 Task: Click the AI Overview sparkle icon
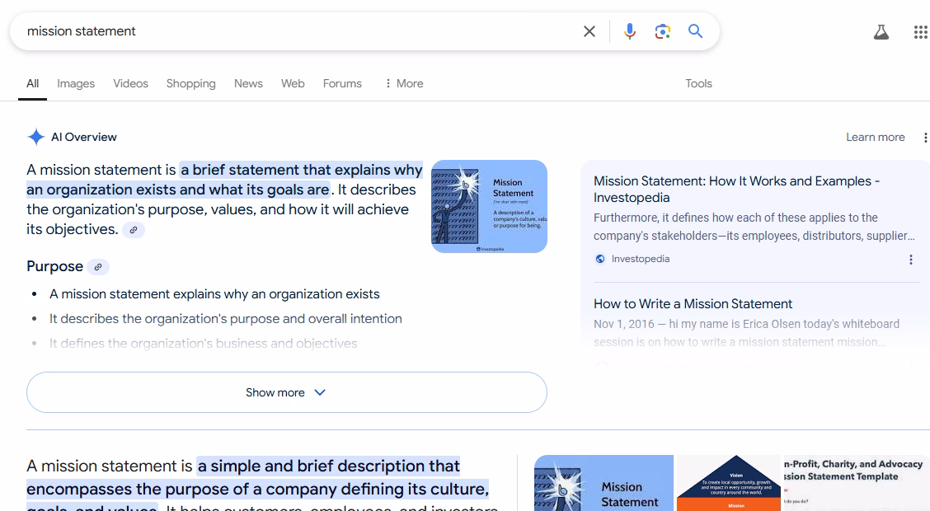coord(36,137)
